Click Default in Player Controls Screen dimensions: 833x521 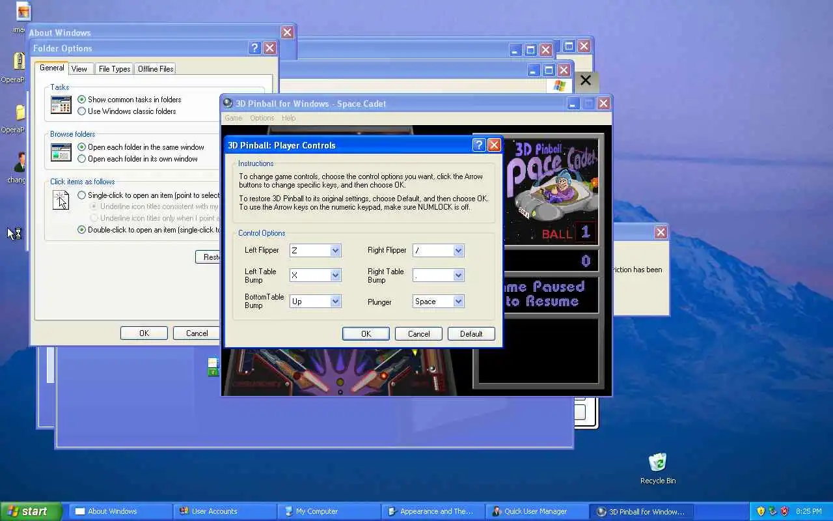[x=471, y=334]
